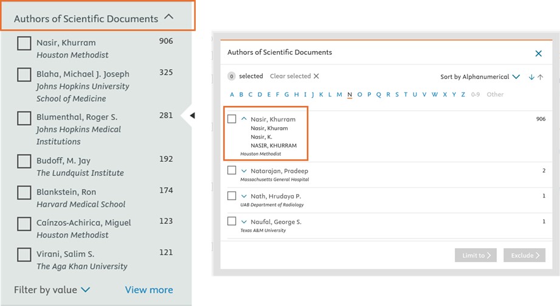
Task: Click the Exclude button
Action: [524, 256]
